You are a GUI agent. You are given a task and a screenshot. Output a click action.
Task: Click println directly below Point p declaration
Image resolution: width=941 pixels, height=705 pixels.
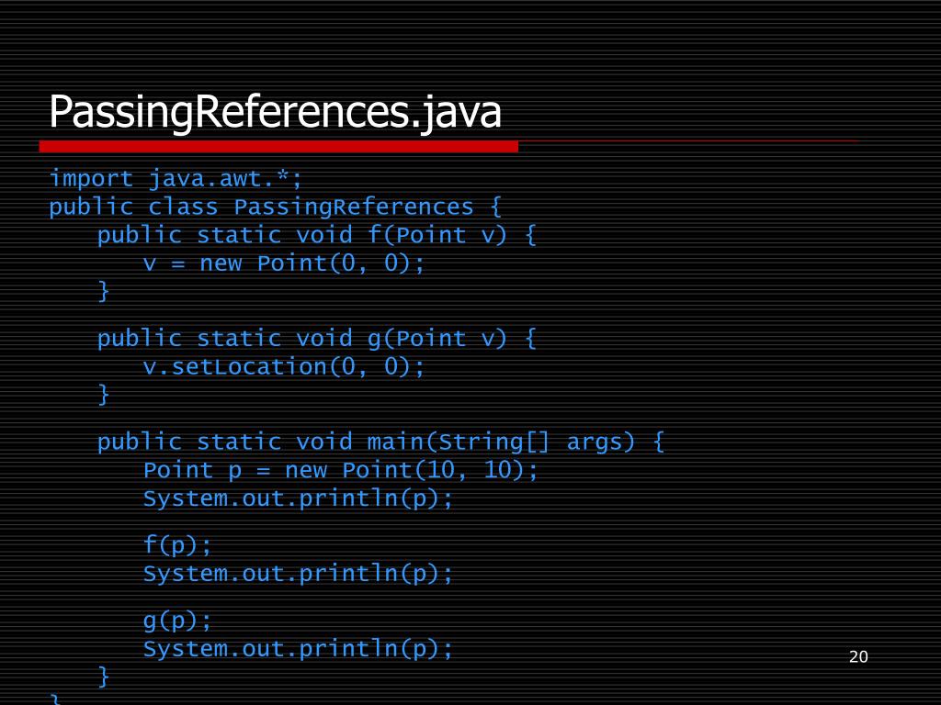299,498
